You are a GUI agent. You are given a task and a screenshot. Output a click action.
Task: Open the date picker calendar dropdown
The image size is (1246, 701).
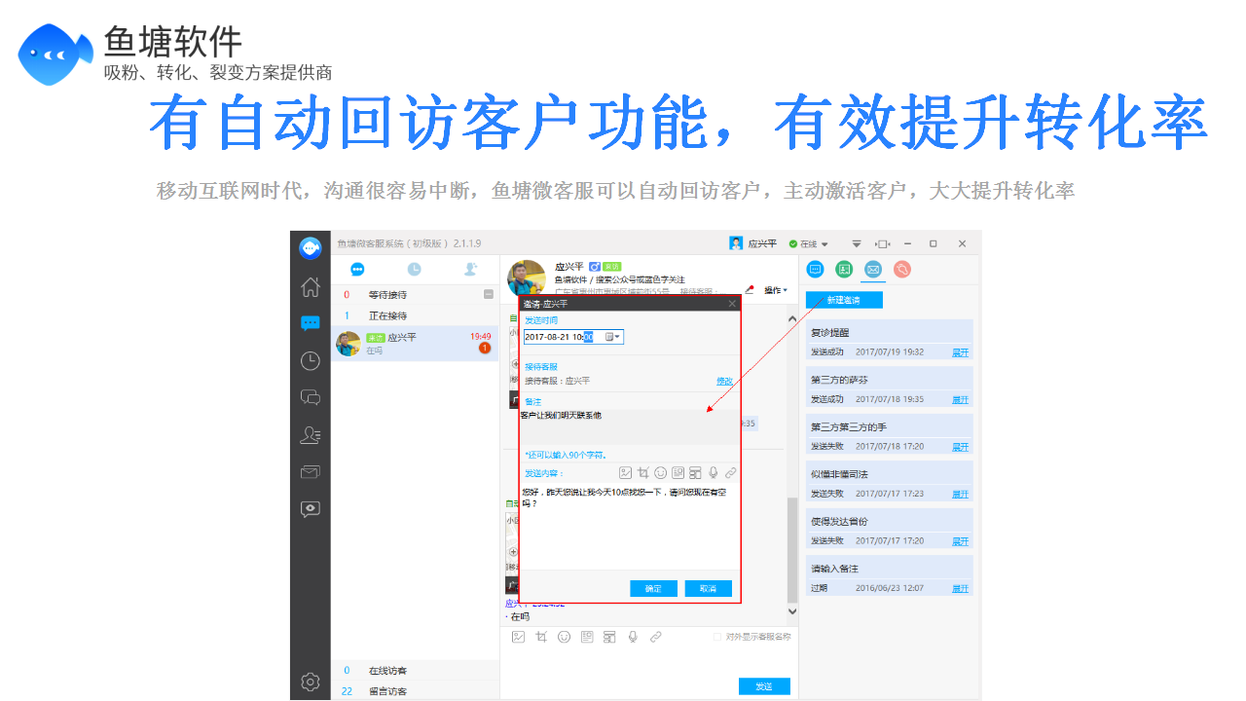tap(613, 336)
